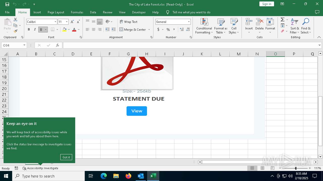Align text to the left
Image resolution: width=323 pixels, height=181 pixels.
point(88,29)
